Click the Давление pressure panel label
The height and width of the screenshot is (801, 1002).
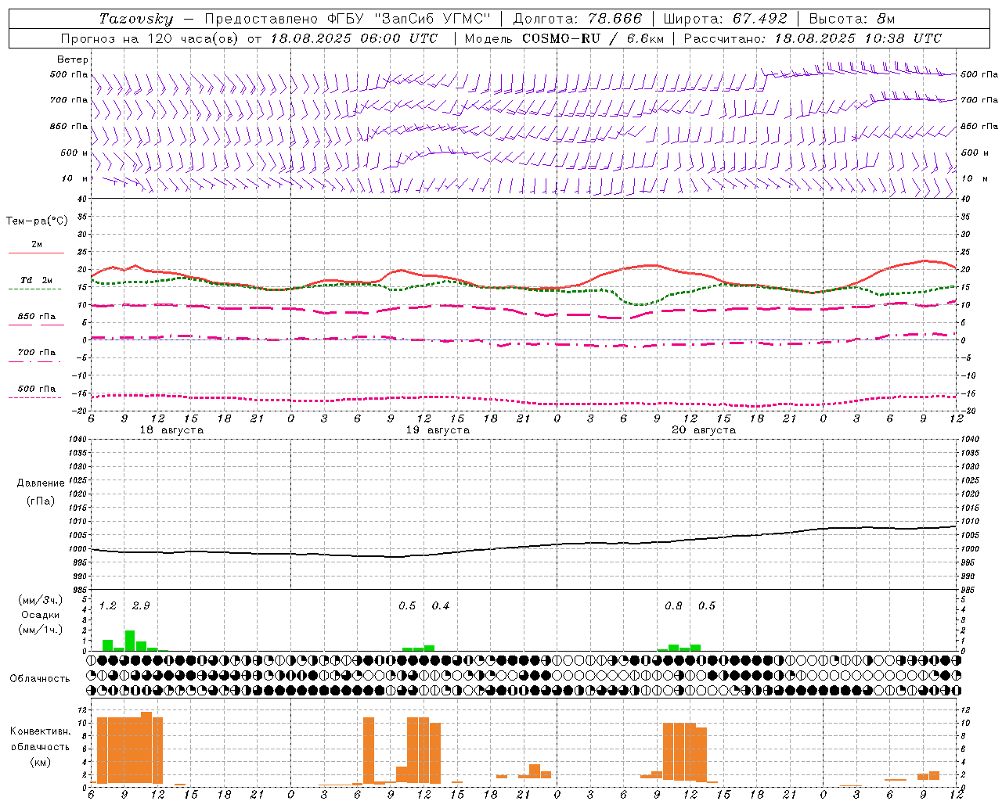41,483
